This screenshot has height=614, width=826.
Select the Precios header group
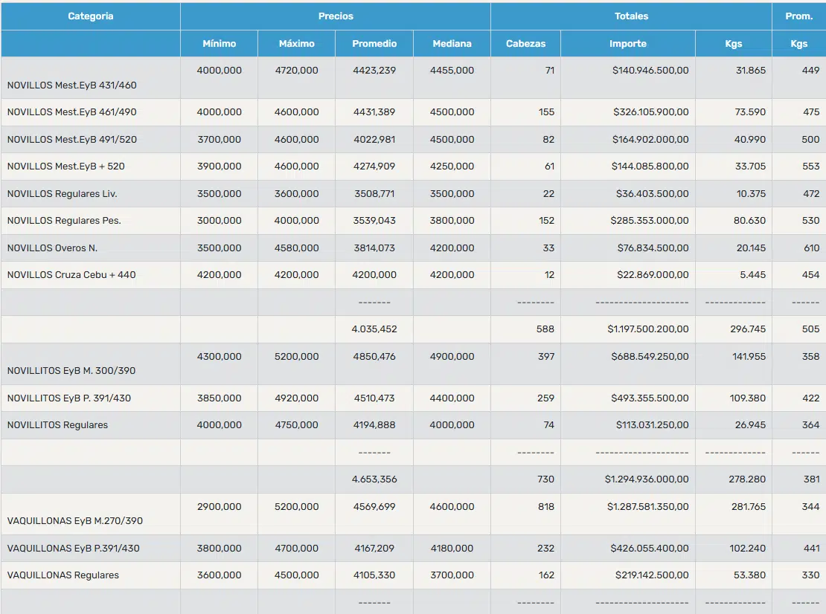coord(336,16)
